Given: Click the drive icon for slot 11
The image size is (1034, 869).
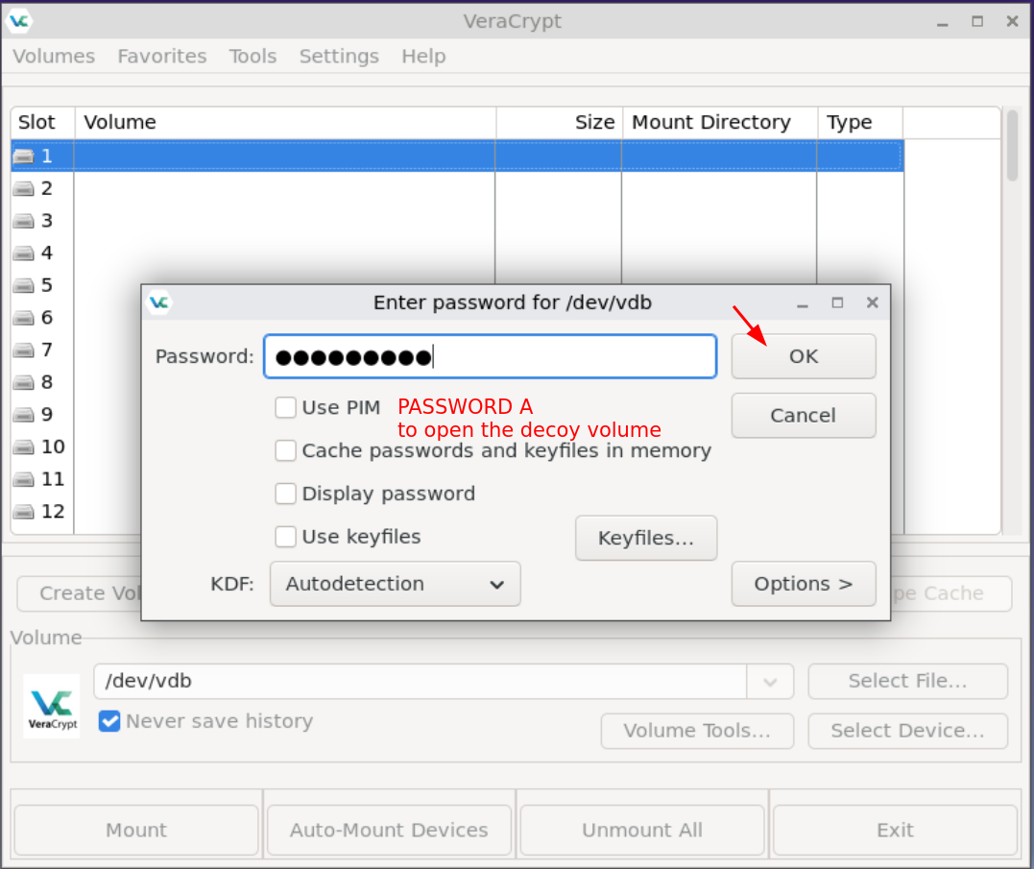Looking at the screenshot, I should pos(24,479).
